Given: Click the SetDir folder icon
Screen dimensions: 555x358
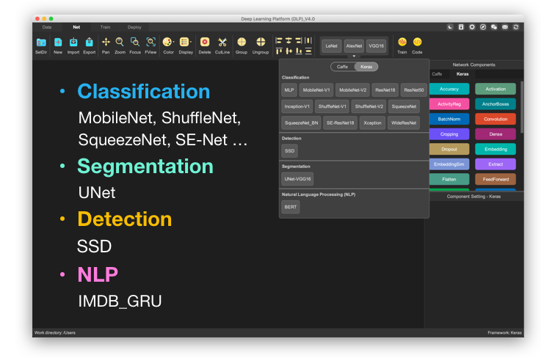Looking at the screenshot, I should tap(41, 43).
